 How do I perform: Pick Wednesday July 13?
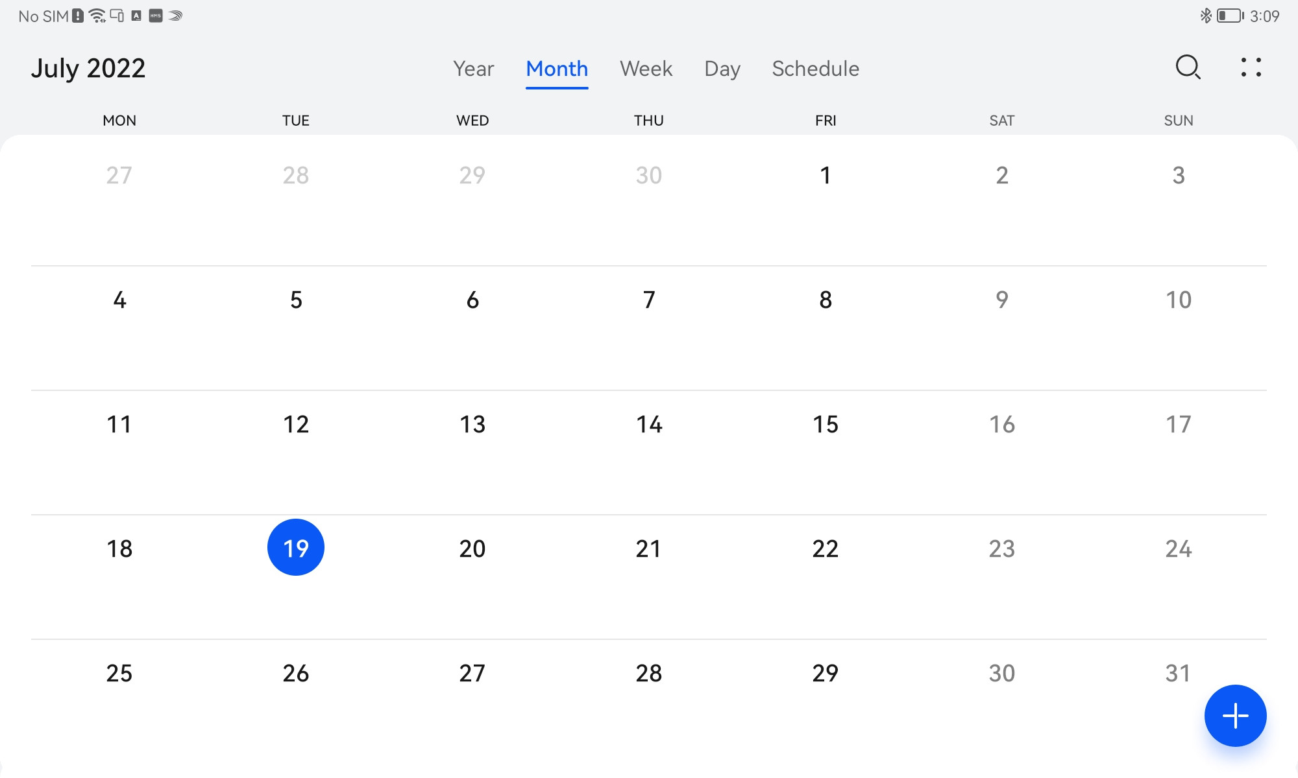[x=472, y=424]
